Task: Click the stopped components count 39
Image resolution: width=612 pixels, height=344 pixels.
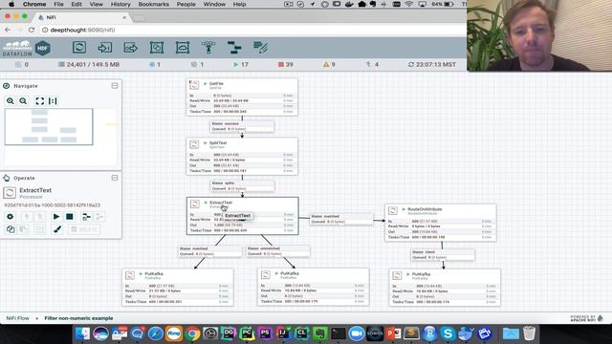Action: click(x=286, y=64)
